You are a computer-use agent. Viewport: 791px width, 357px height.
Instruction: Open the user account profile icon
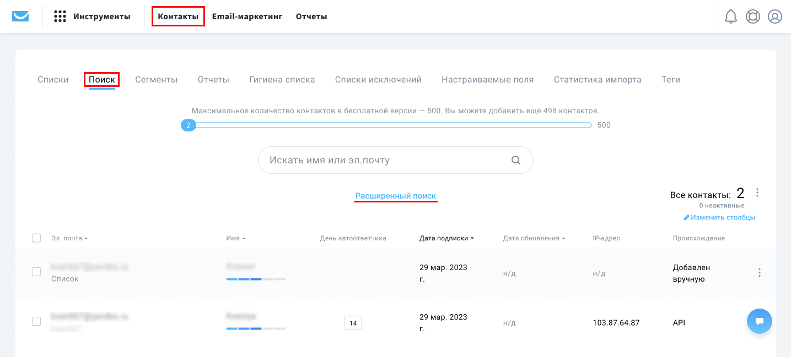[775, 16]
